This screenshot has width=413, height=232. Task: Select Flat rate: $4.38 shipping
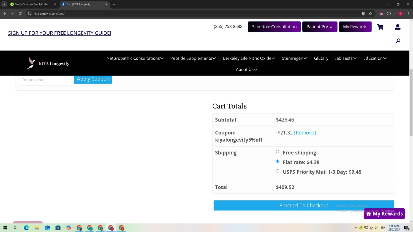[x=278, y=161]
